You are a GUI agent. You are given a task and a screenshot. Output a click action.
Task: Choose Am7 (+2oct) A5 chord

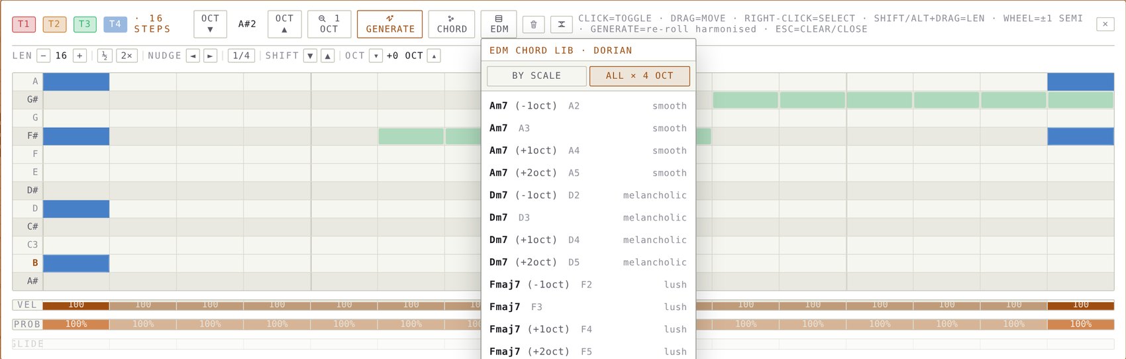tap(588, 173)
